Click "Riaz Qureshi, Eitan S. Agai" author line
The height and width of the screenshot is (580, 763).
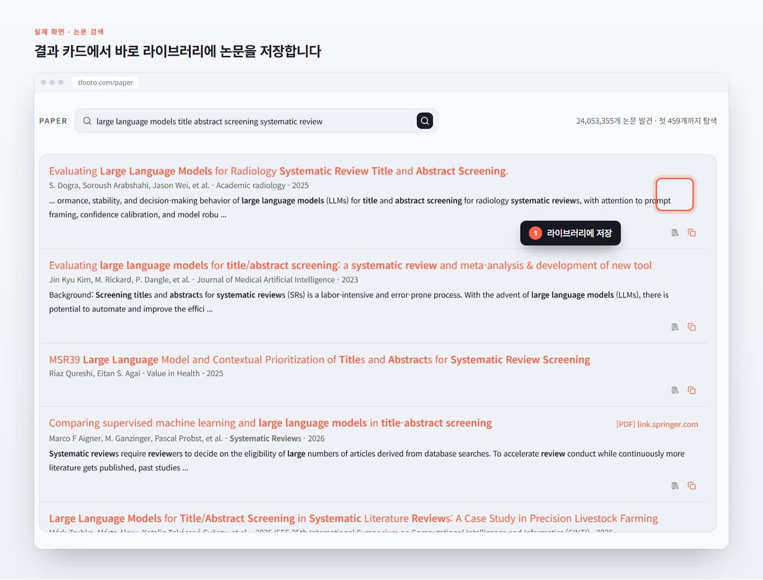click(94, 374)
